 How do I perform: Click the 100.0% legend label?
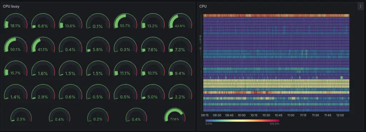[274, 124]
